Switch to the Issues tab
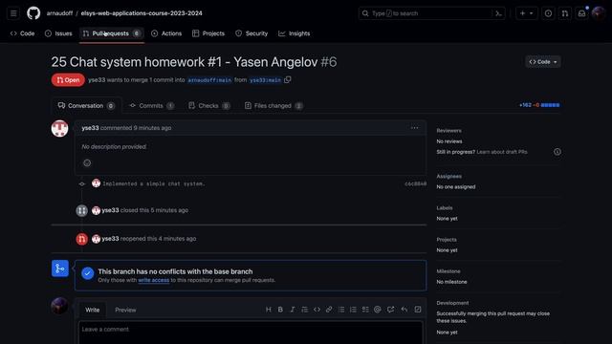Viewport: 612px width, 344px height. [58, 33]
